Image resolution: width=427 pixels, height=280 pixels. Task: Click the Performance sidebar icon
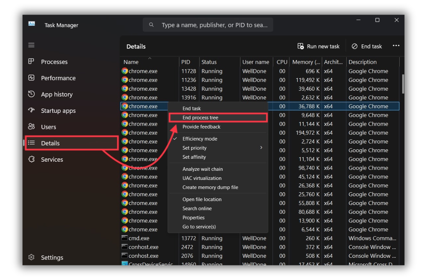pyautogui.click(x=31, y=78)
